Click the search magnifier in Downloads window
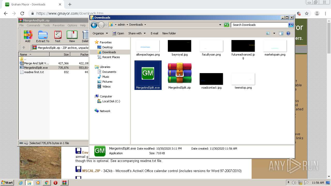Viewport: 331px width, 186px height. coord(291,25)
